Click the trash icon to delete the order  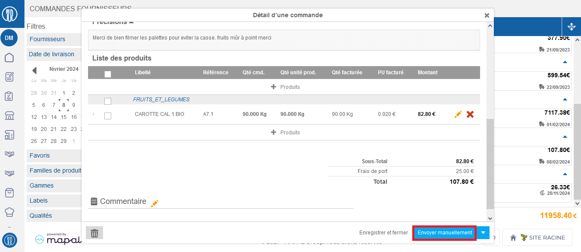tap(94, 233)
